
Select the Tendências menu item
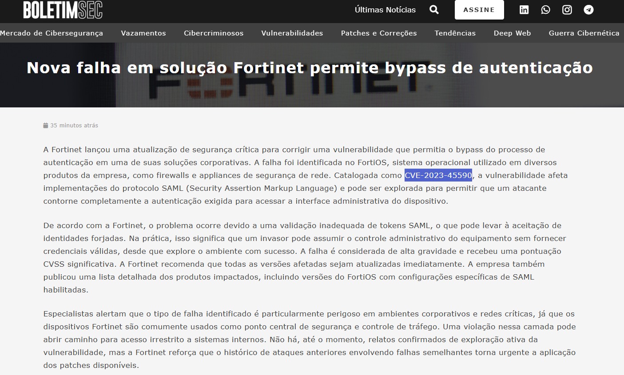coord(455,33)
